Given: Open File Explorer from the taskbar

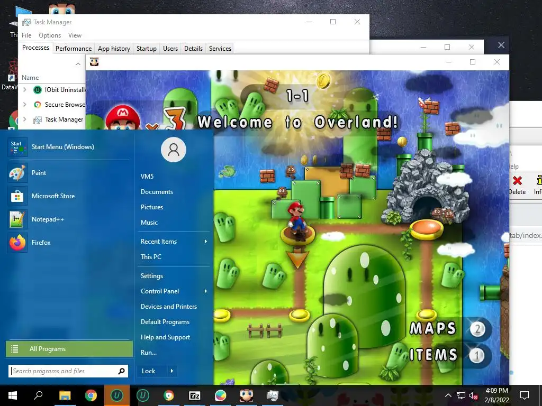Looking at the screenshot, I should point(65,395).
